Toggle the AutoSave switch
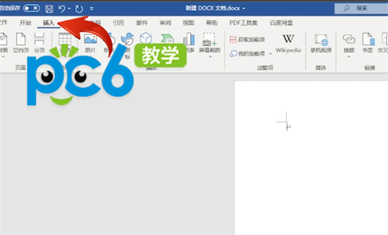This screenshot has width=388, height=235. point(32,8)
